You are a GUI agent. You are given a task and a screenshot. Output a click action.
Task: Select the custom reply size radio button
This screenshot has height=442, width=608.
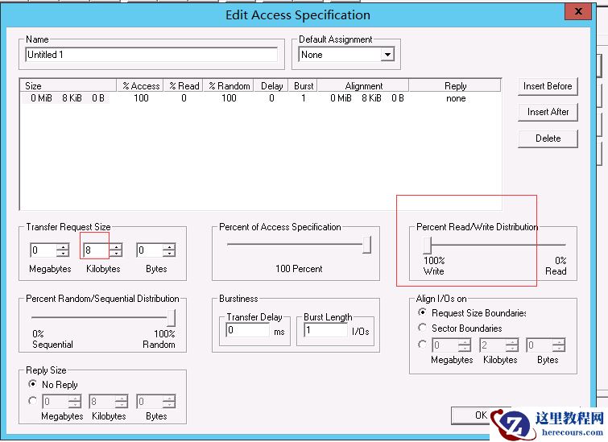point(32,401)
